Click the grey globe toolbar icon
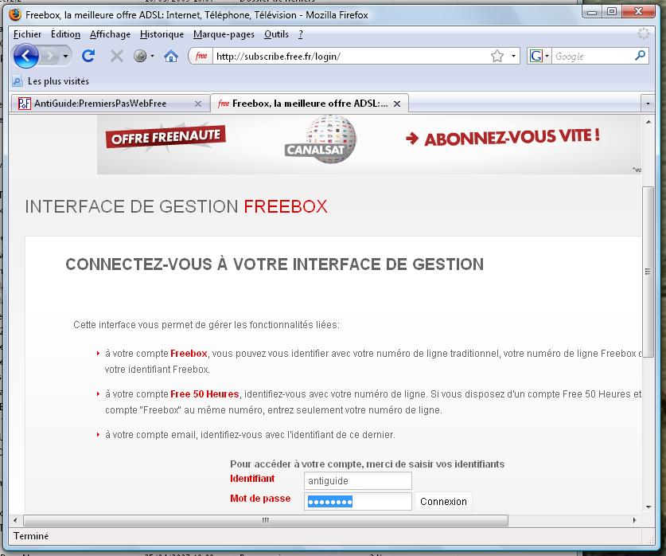 click(140, 56)
